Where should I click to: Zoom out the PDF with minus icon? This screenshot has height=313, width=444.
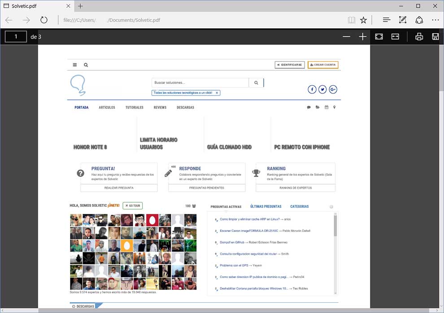click(x=346, y=36)
